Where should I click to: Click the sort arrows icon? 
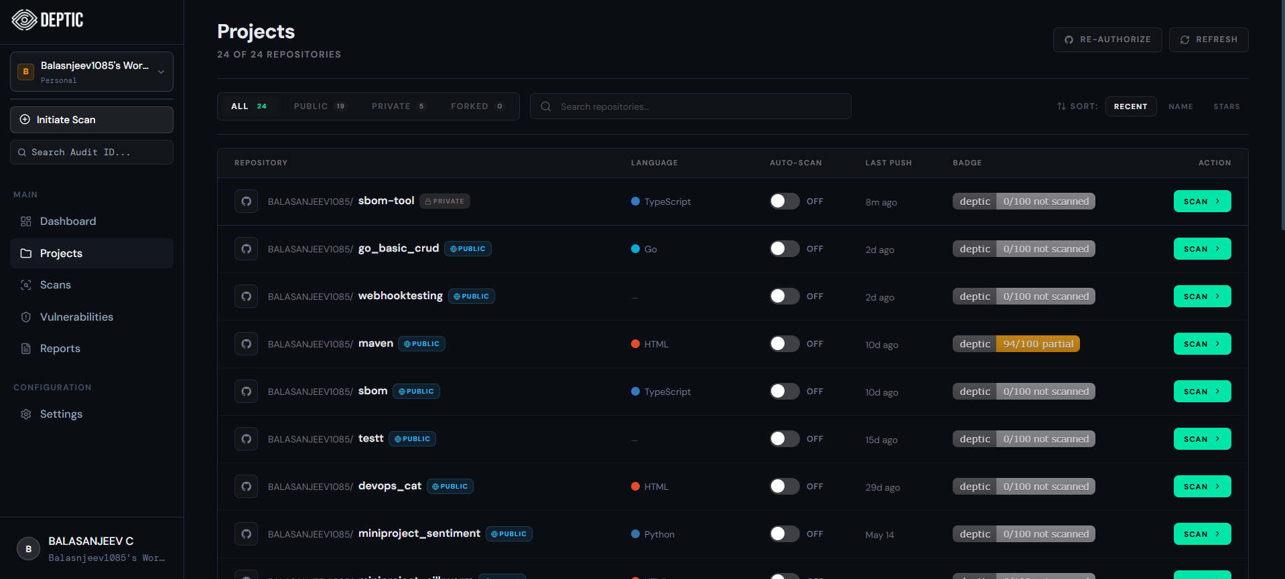click(x=1061, y=106)
